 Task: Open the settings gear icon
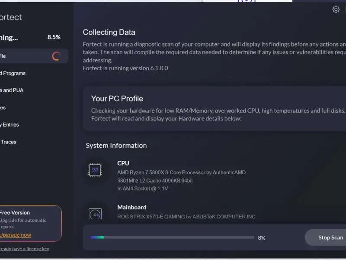tap(336, 10)
